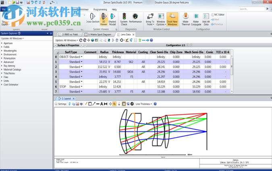Open Lens Data Update: All Windows dropdown
This screenshot has width=272, height=171.
pyautogui.click(x=66, y=40)
